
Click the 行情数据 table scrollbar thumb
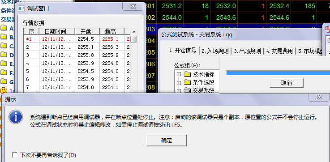(x=134, y=39)
